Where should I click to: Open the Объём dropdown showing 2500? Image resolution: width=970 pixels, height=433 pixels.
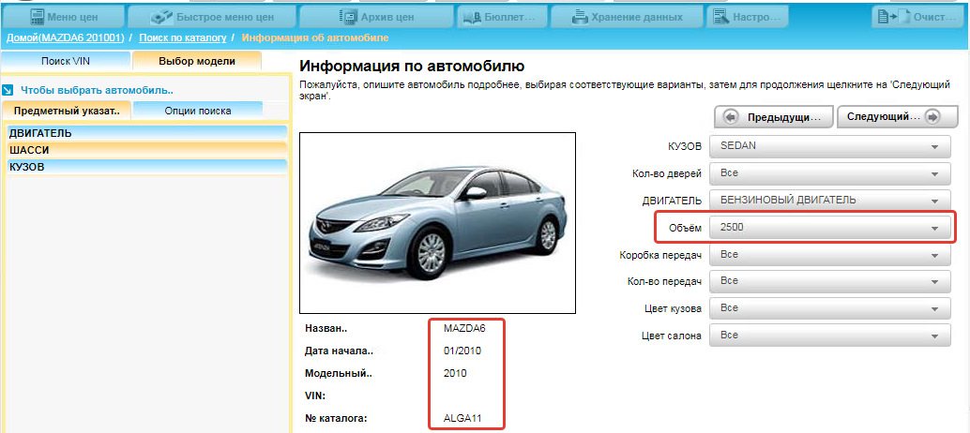pyautogui.click(x=829, y=228)
